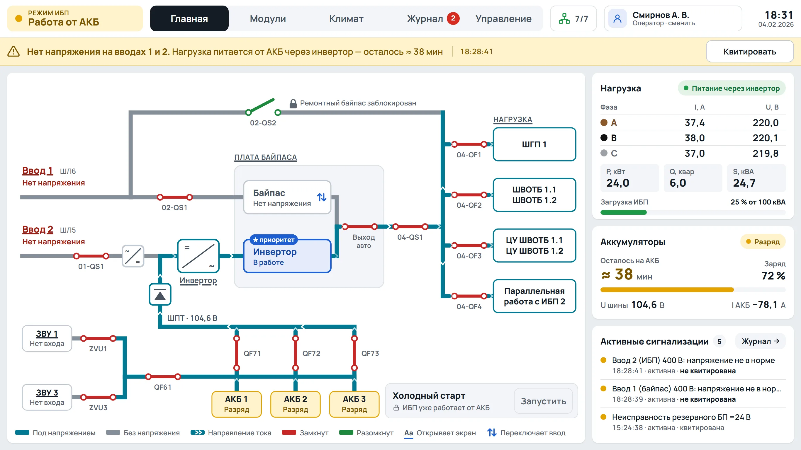Click the bypass input switch arrows icon
Viewport: 801px width, 450px height.
pyautogui.click(x=322, y=197)
